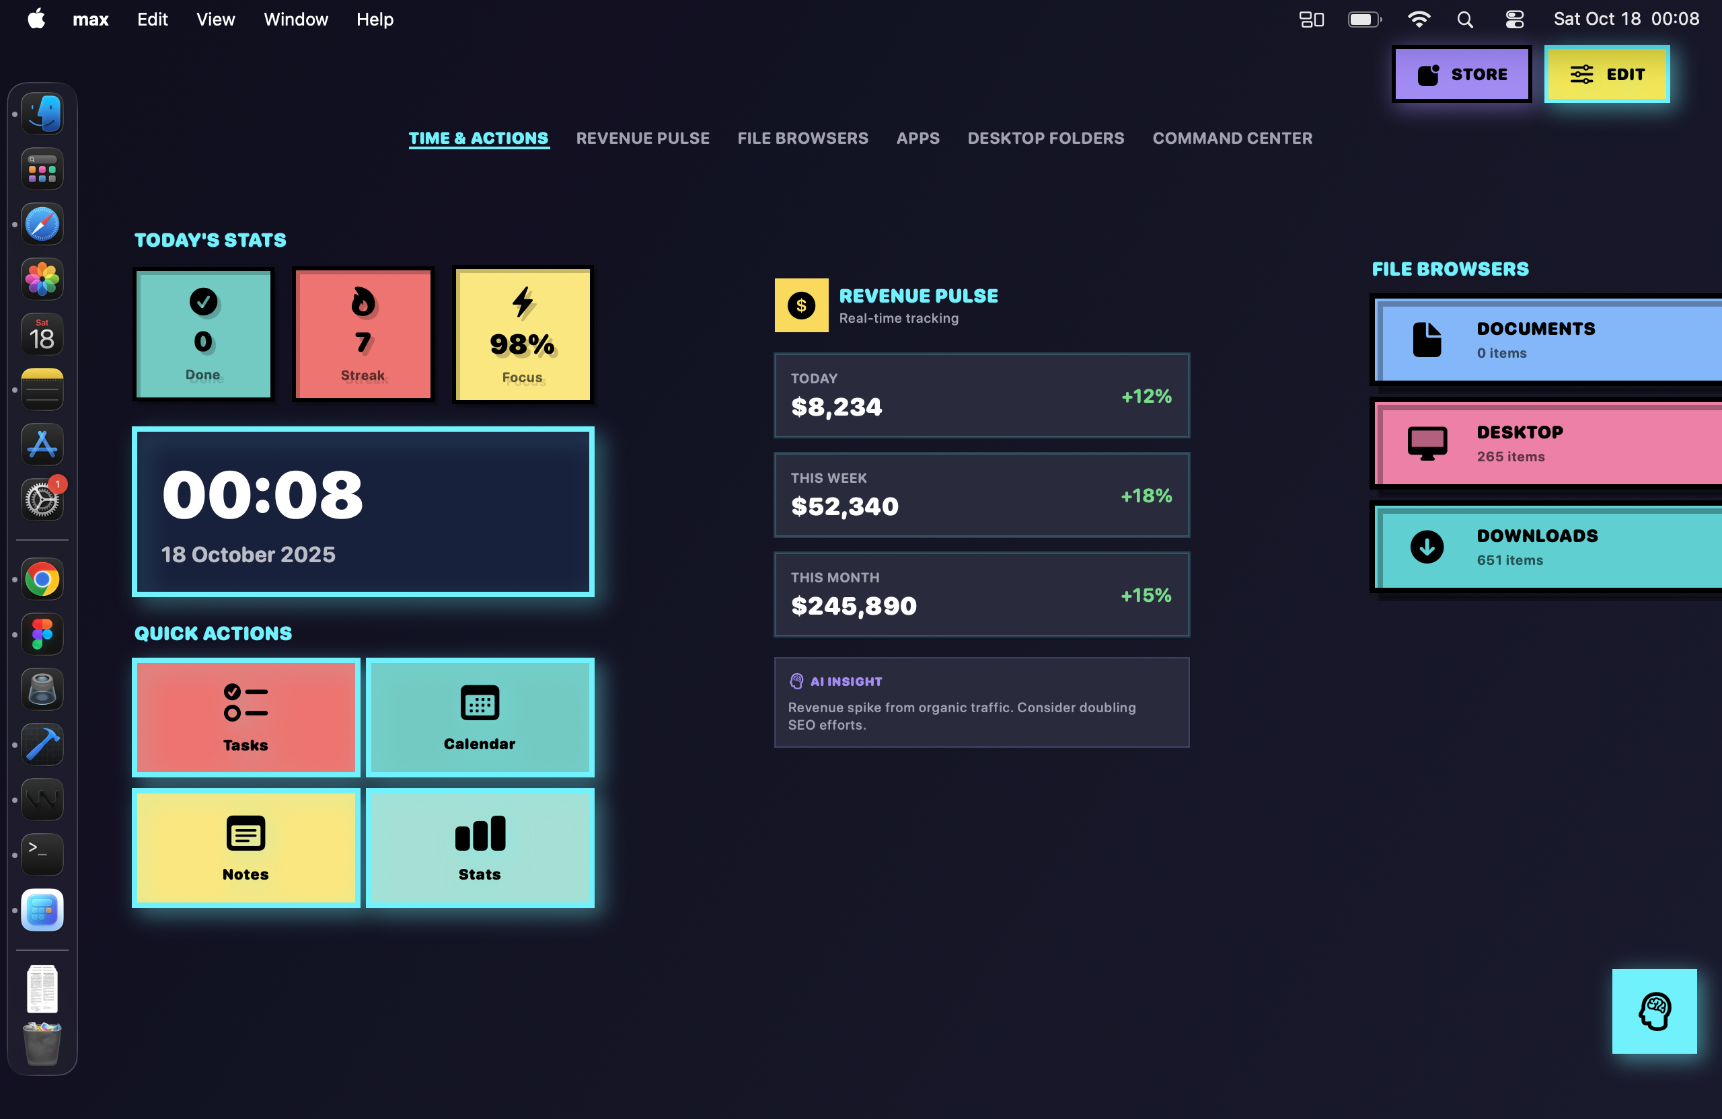The height and width of the screenshot is (1119, 1722).
Task: Click the Store button
Action: pyautogui.click(x=1462, y=74)
